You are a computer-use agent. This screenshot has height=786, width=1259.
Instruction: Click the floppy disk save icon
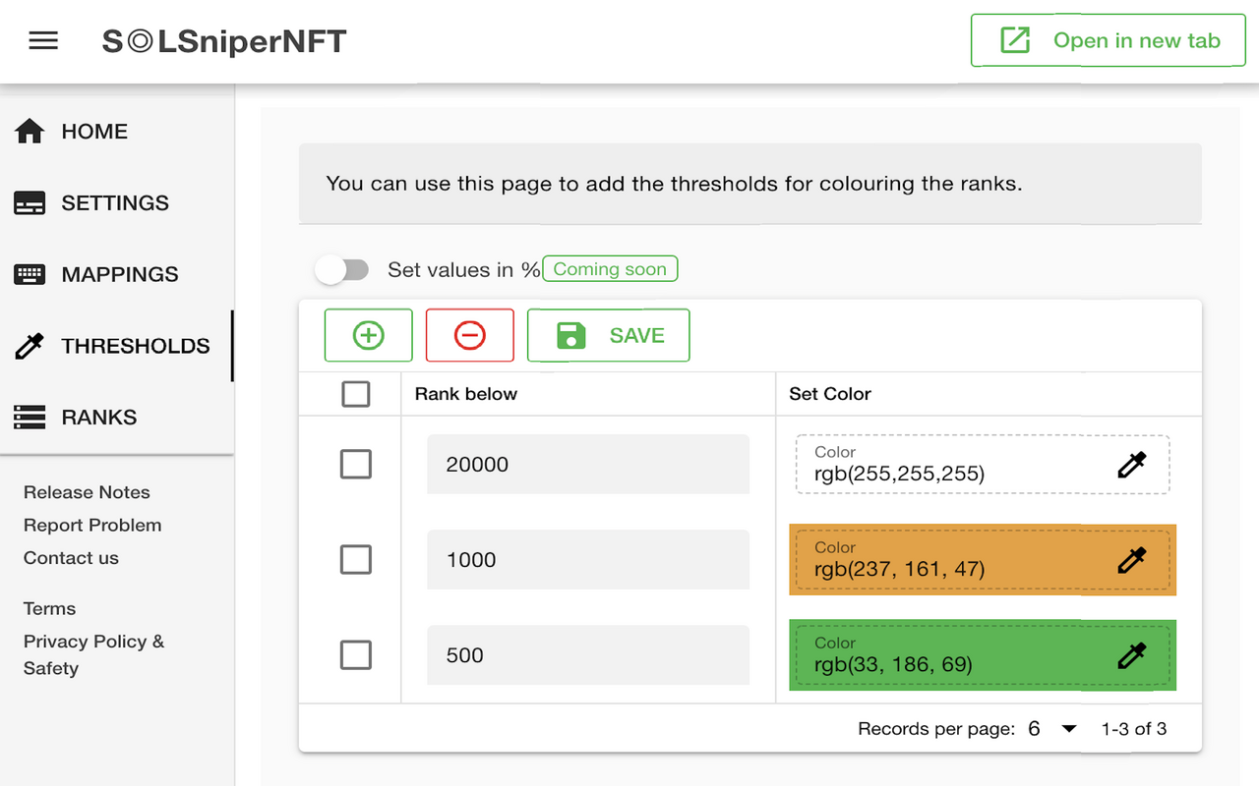pos(571,335)
